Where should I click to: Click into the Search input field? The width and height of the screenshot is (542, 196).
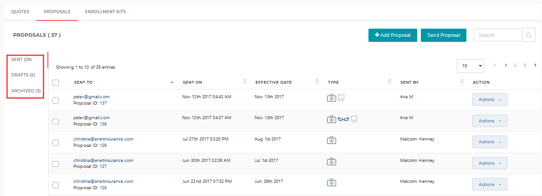tap(498, 35)
